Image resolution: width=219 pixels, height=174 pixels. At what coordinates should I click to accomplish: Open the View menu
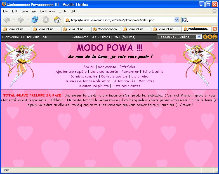click(25, 11)
